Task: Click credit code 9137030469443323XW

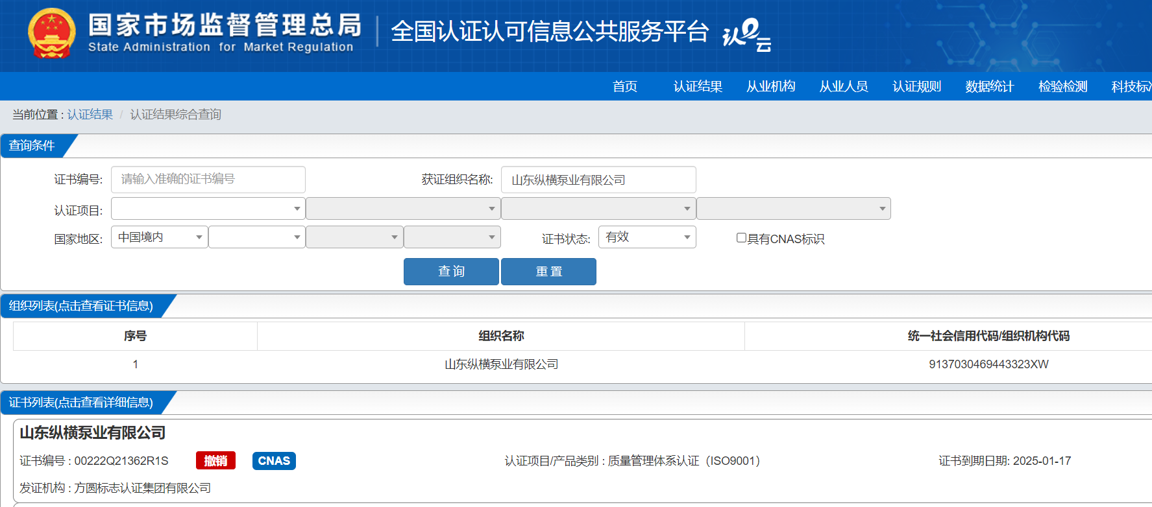Action: coord(988,364)
